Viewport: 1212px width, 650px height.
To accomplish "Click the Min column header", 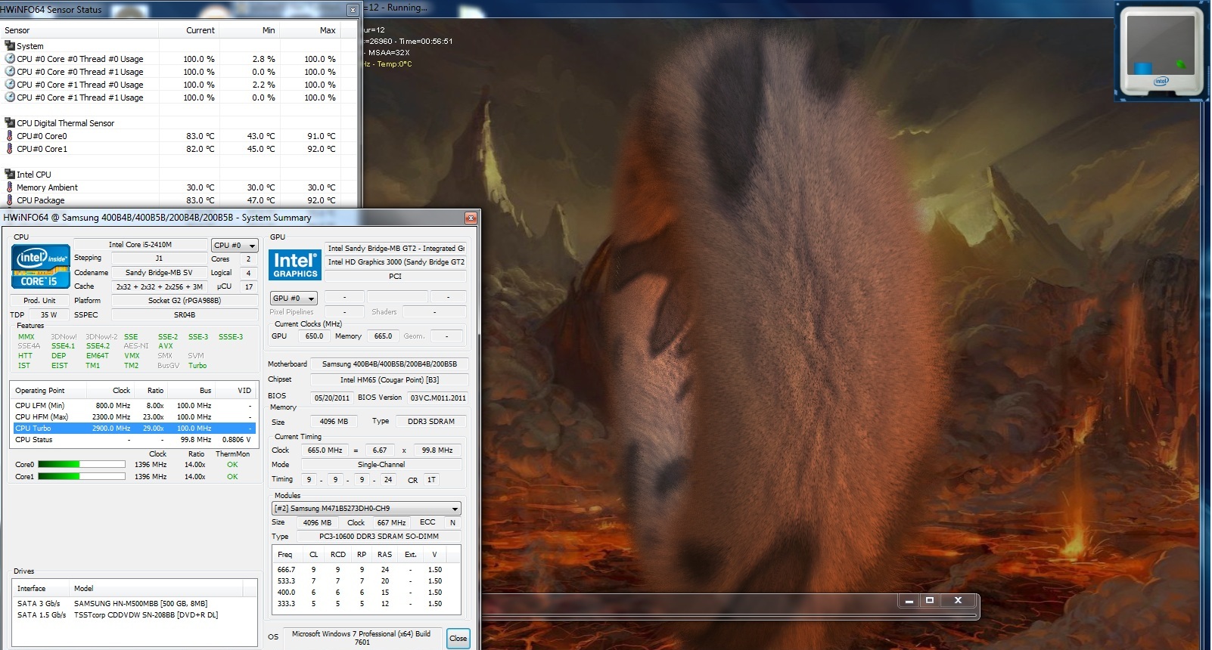I will [x=250, y=30].
